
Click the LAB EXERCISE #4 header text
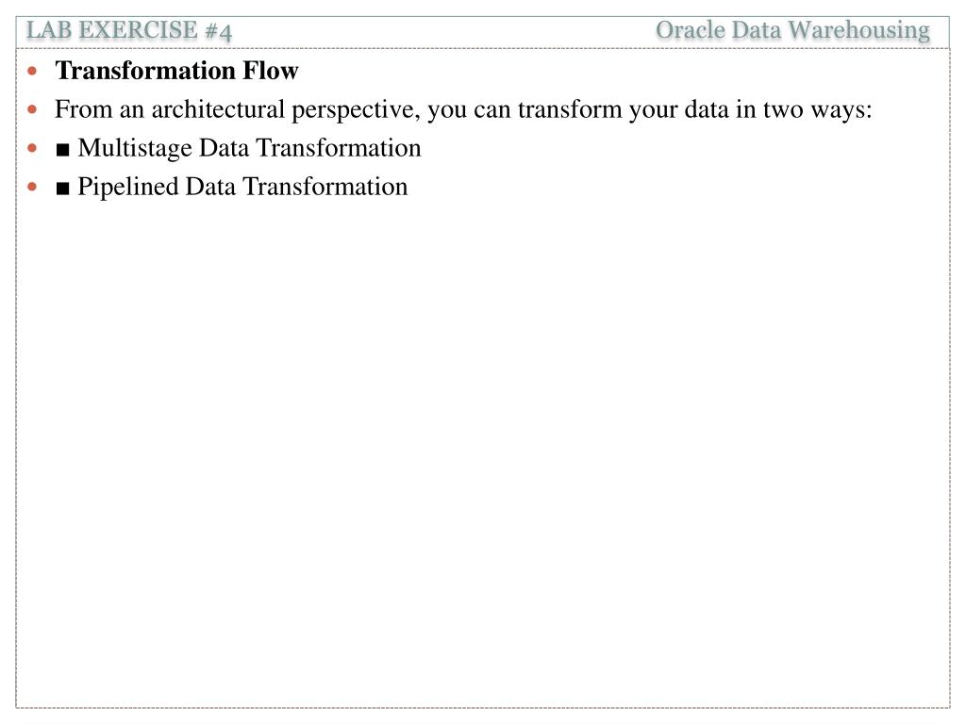click(128, 30)
